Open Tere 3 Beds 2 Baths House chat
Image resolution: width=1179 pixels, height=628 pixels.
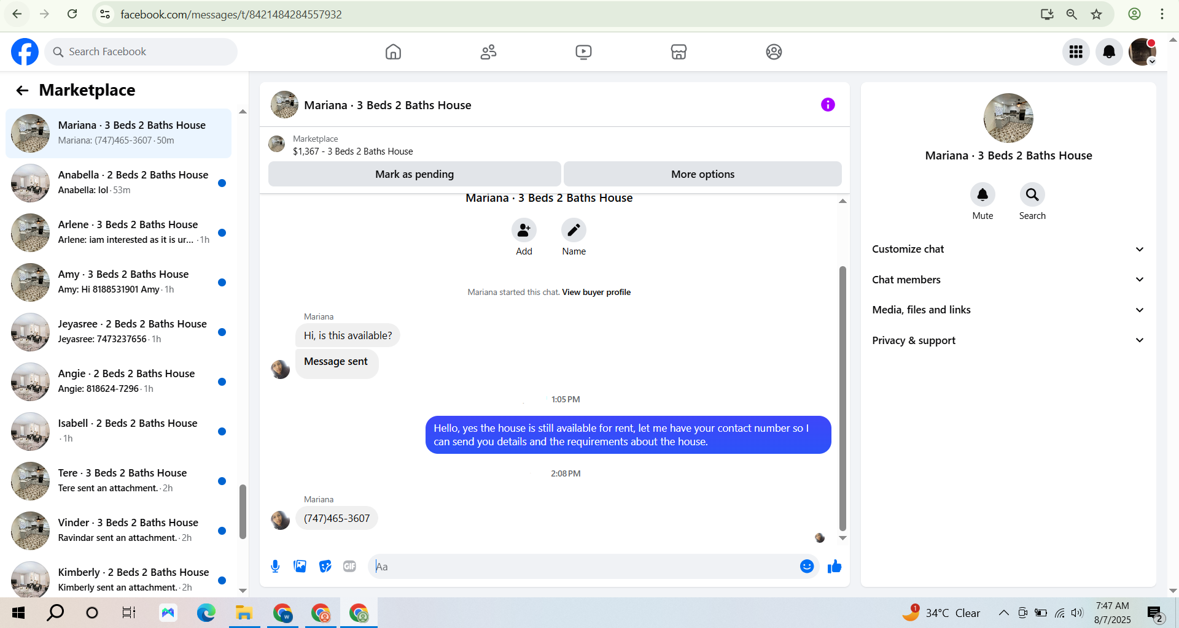coord(119,481)
